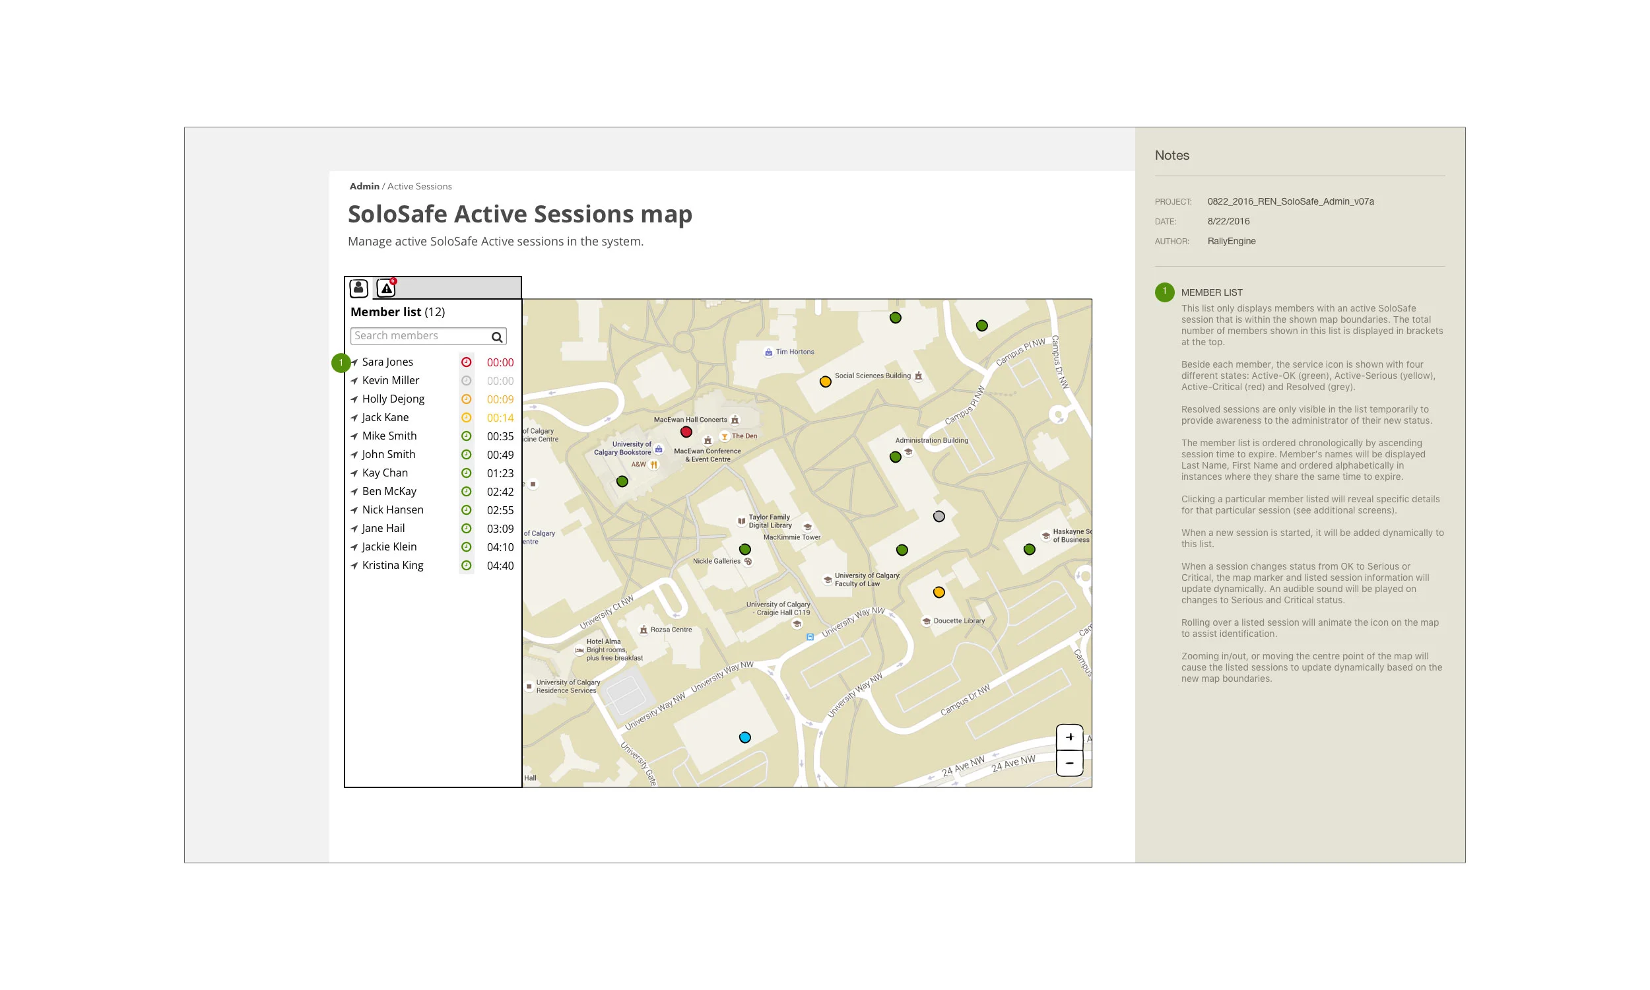Click Nick Hansen's green clock icon
The width and height of the screenshot is (1650, 990).
click(x=466, y=510)
